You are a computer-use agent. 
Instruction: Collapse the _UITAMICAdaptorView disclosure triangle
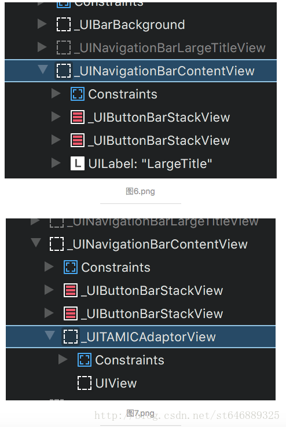[x=50, y=335]
